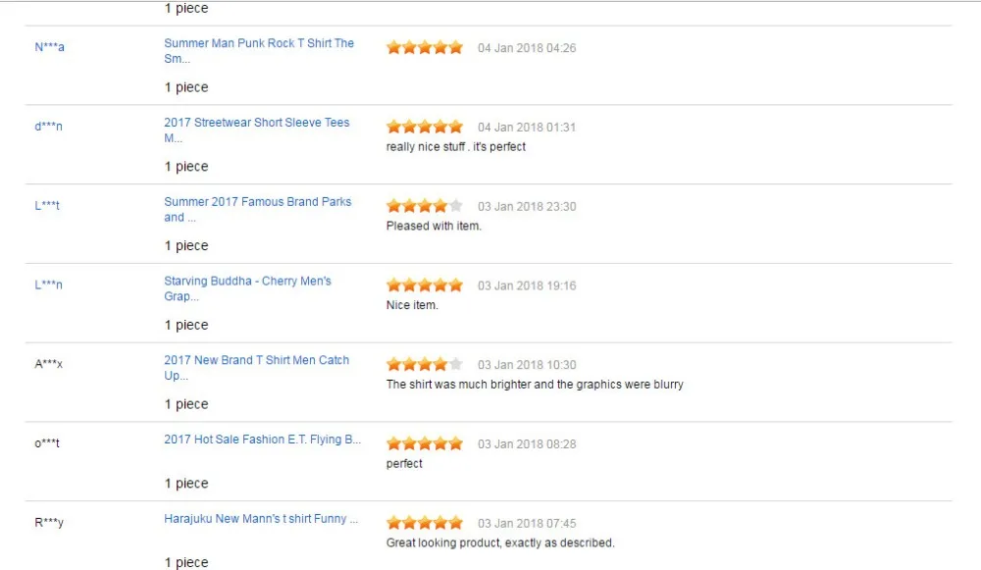Click the star rating above 'perfect' review
The height and width of the screenshot is (570, 981).
click(x=425, y=443)
